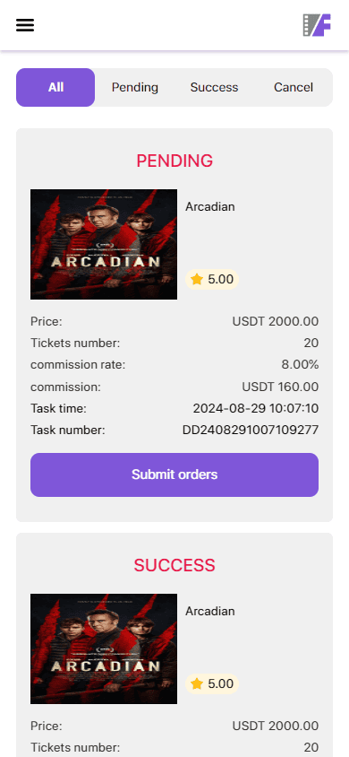
Task: Click the star rating in pending order
Action: pos(212,279)
